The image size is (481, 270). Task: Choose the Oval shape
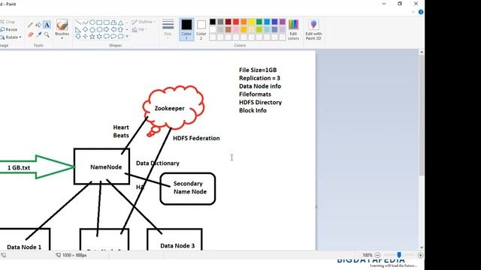coord(92,22)
